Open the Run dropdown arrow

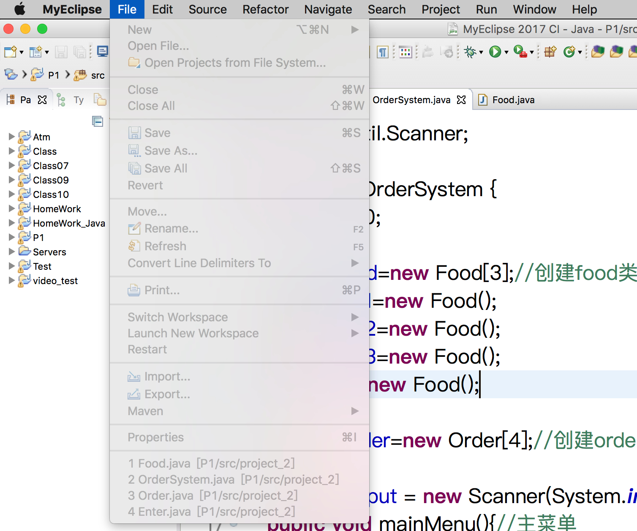506,52
